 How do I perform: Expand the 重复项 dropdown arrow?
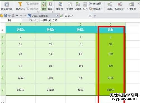pos(64,9)
